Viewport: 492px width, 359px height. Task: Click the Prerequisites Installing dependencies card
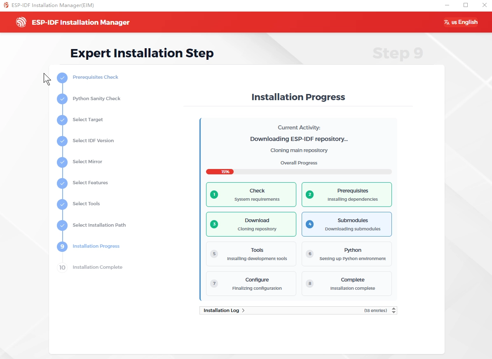(347, 195)
